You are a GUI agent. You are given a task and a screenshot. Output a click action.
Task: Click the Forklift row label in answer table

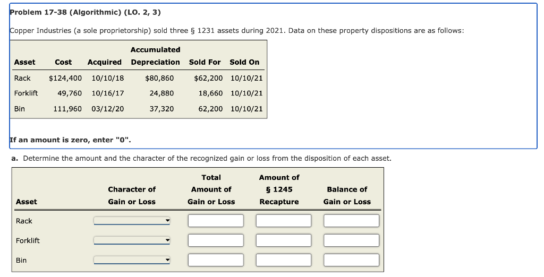pos(28,240)
